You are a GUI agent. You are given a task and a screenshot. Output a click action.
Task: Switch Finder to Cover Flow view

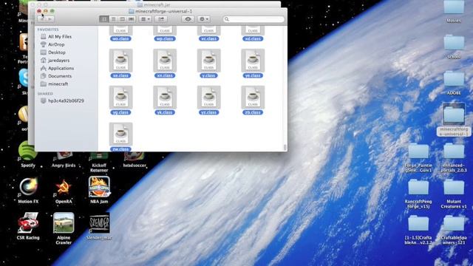pos(132,19)
